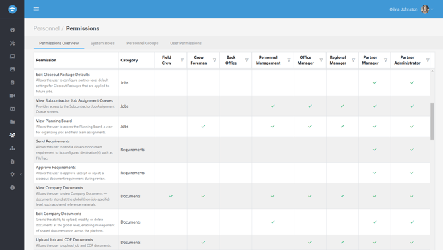Click Regional Manager checkmark for View Company Documents
The width and height of the screenshot is (443, 250).
[x=342, y=196]
